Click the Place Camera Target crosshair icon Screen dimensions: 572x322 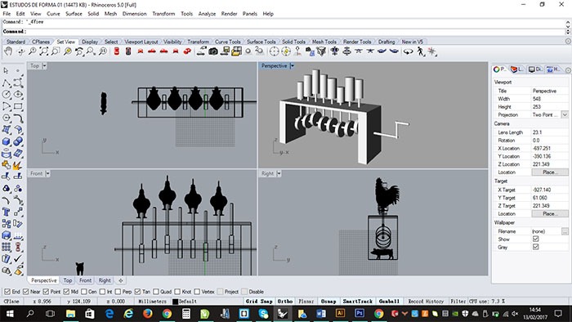click(x=274, y=51)
